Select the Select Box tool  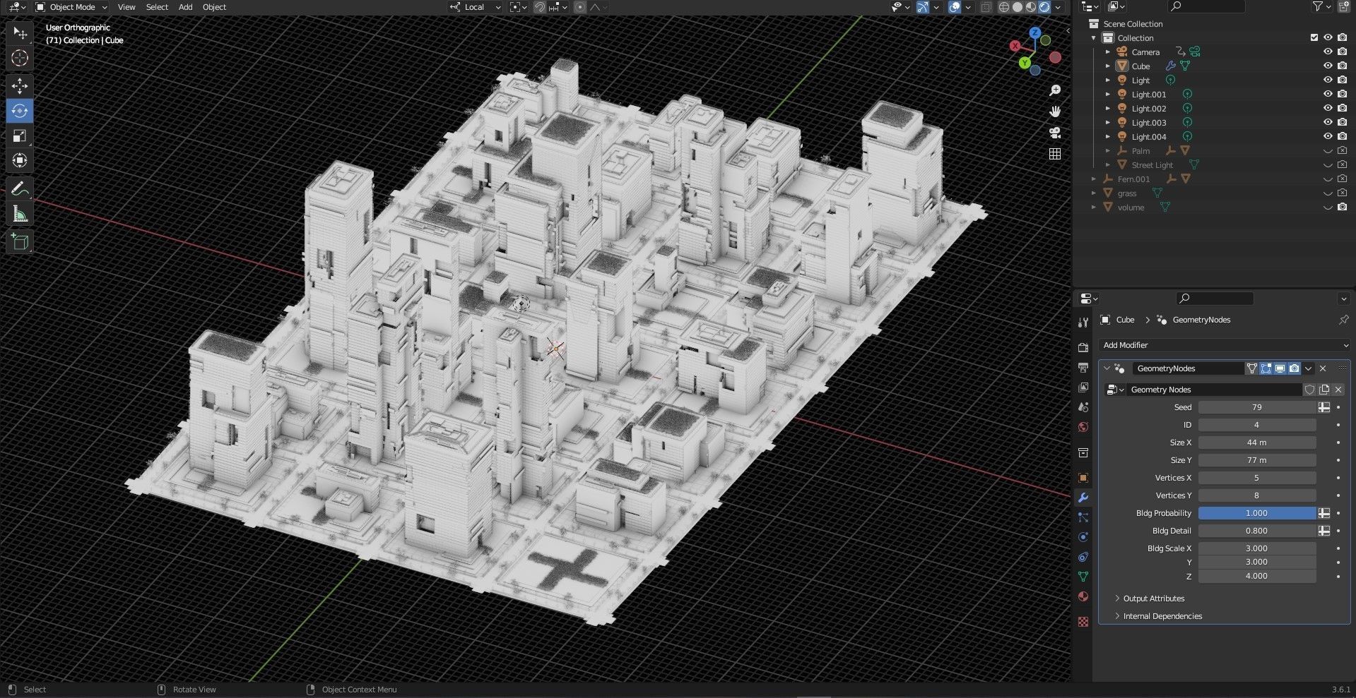coord(20,33)
